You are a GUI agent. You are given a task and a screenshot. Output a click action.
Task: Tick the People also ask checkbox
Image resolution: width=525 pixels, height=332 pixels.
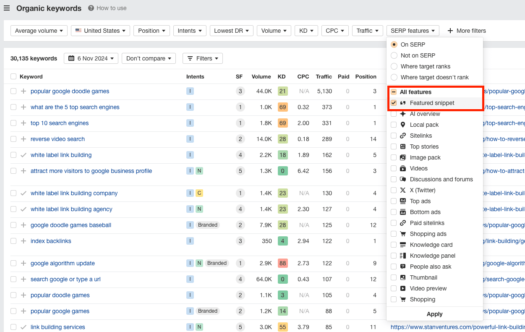(394, 267)
